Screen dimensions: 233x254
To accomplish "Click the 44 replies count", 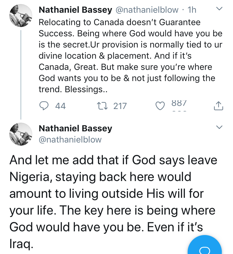I will [x=60, y=106].
